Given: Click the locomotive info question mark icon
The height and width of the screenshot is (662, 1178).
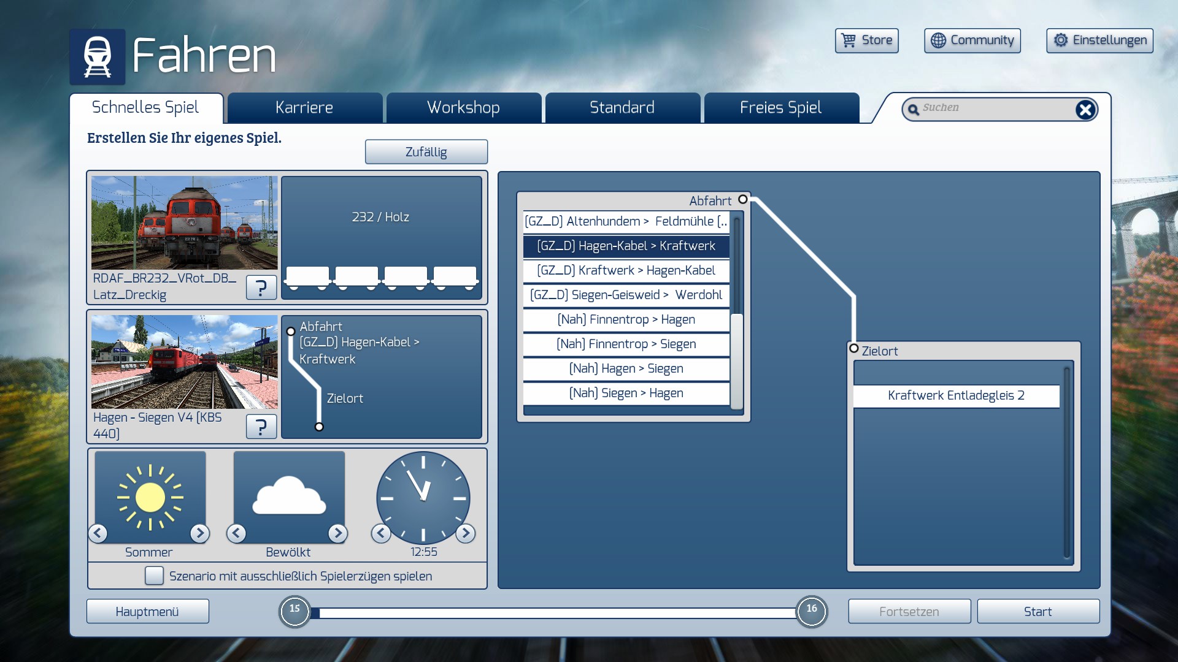Looking at the screenshot, I should [261, 287].
